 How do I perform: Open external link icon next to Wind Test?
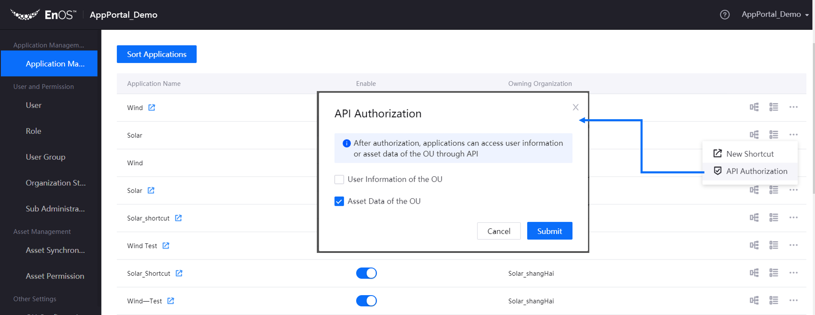[x=166, y=245]
